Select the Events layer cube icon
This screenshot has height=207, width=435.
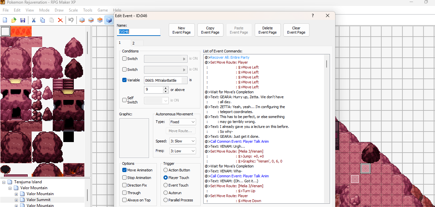tap(108, 20)
